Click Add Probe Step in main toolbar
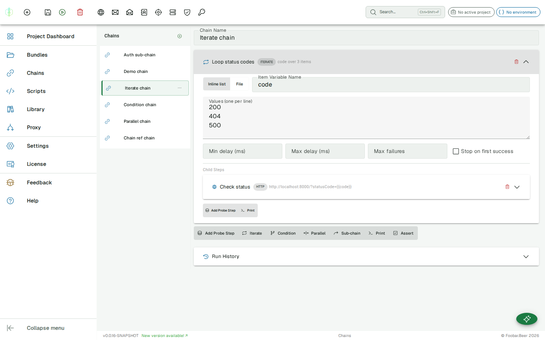This screenshot has width=545, height=340. pos(216,233)
